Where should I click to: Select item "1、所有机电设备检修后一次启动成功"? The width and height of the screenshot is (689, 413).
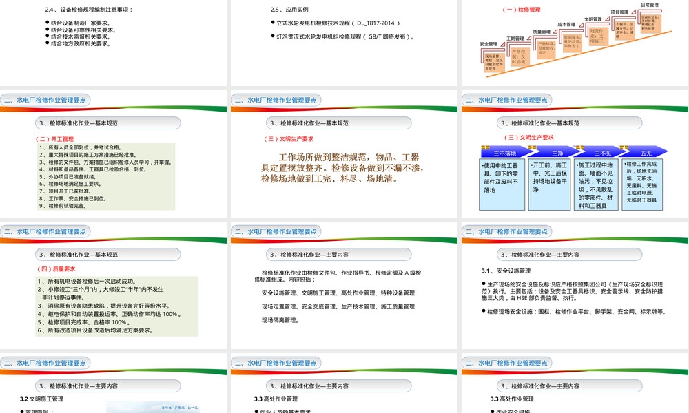point(87,282)
